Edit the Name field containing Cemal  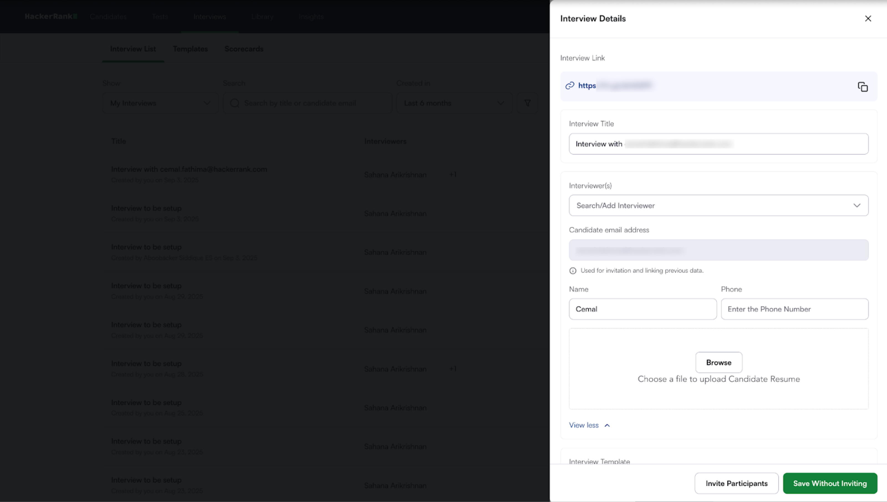tap(643, 309)
